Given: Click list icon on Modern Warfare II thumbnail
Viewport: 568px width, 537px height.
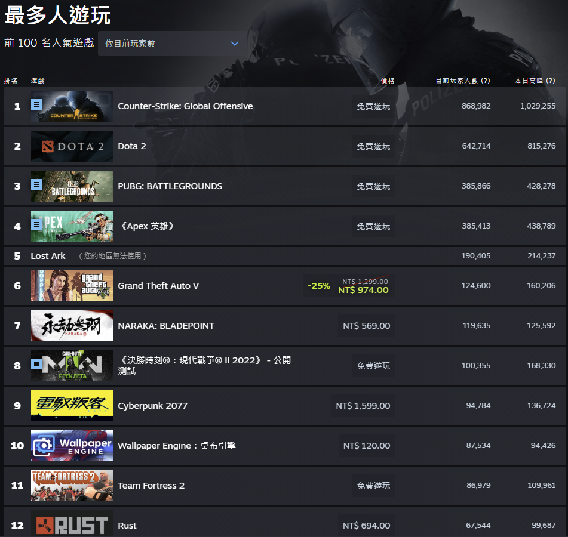Looking at the screenshot, I should [x=36, y=364].
